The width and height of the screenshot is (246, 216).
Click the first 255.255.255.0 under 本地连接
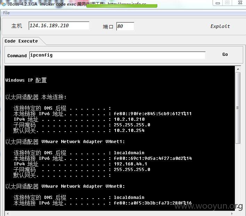(132, 125)
